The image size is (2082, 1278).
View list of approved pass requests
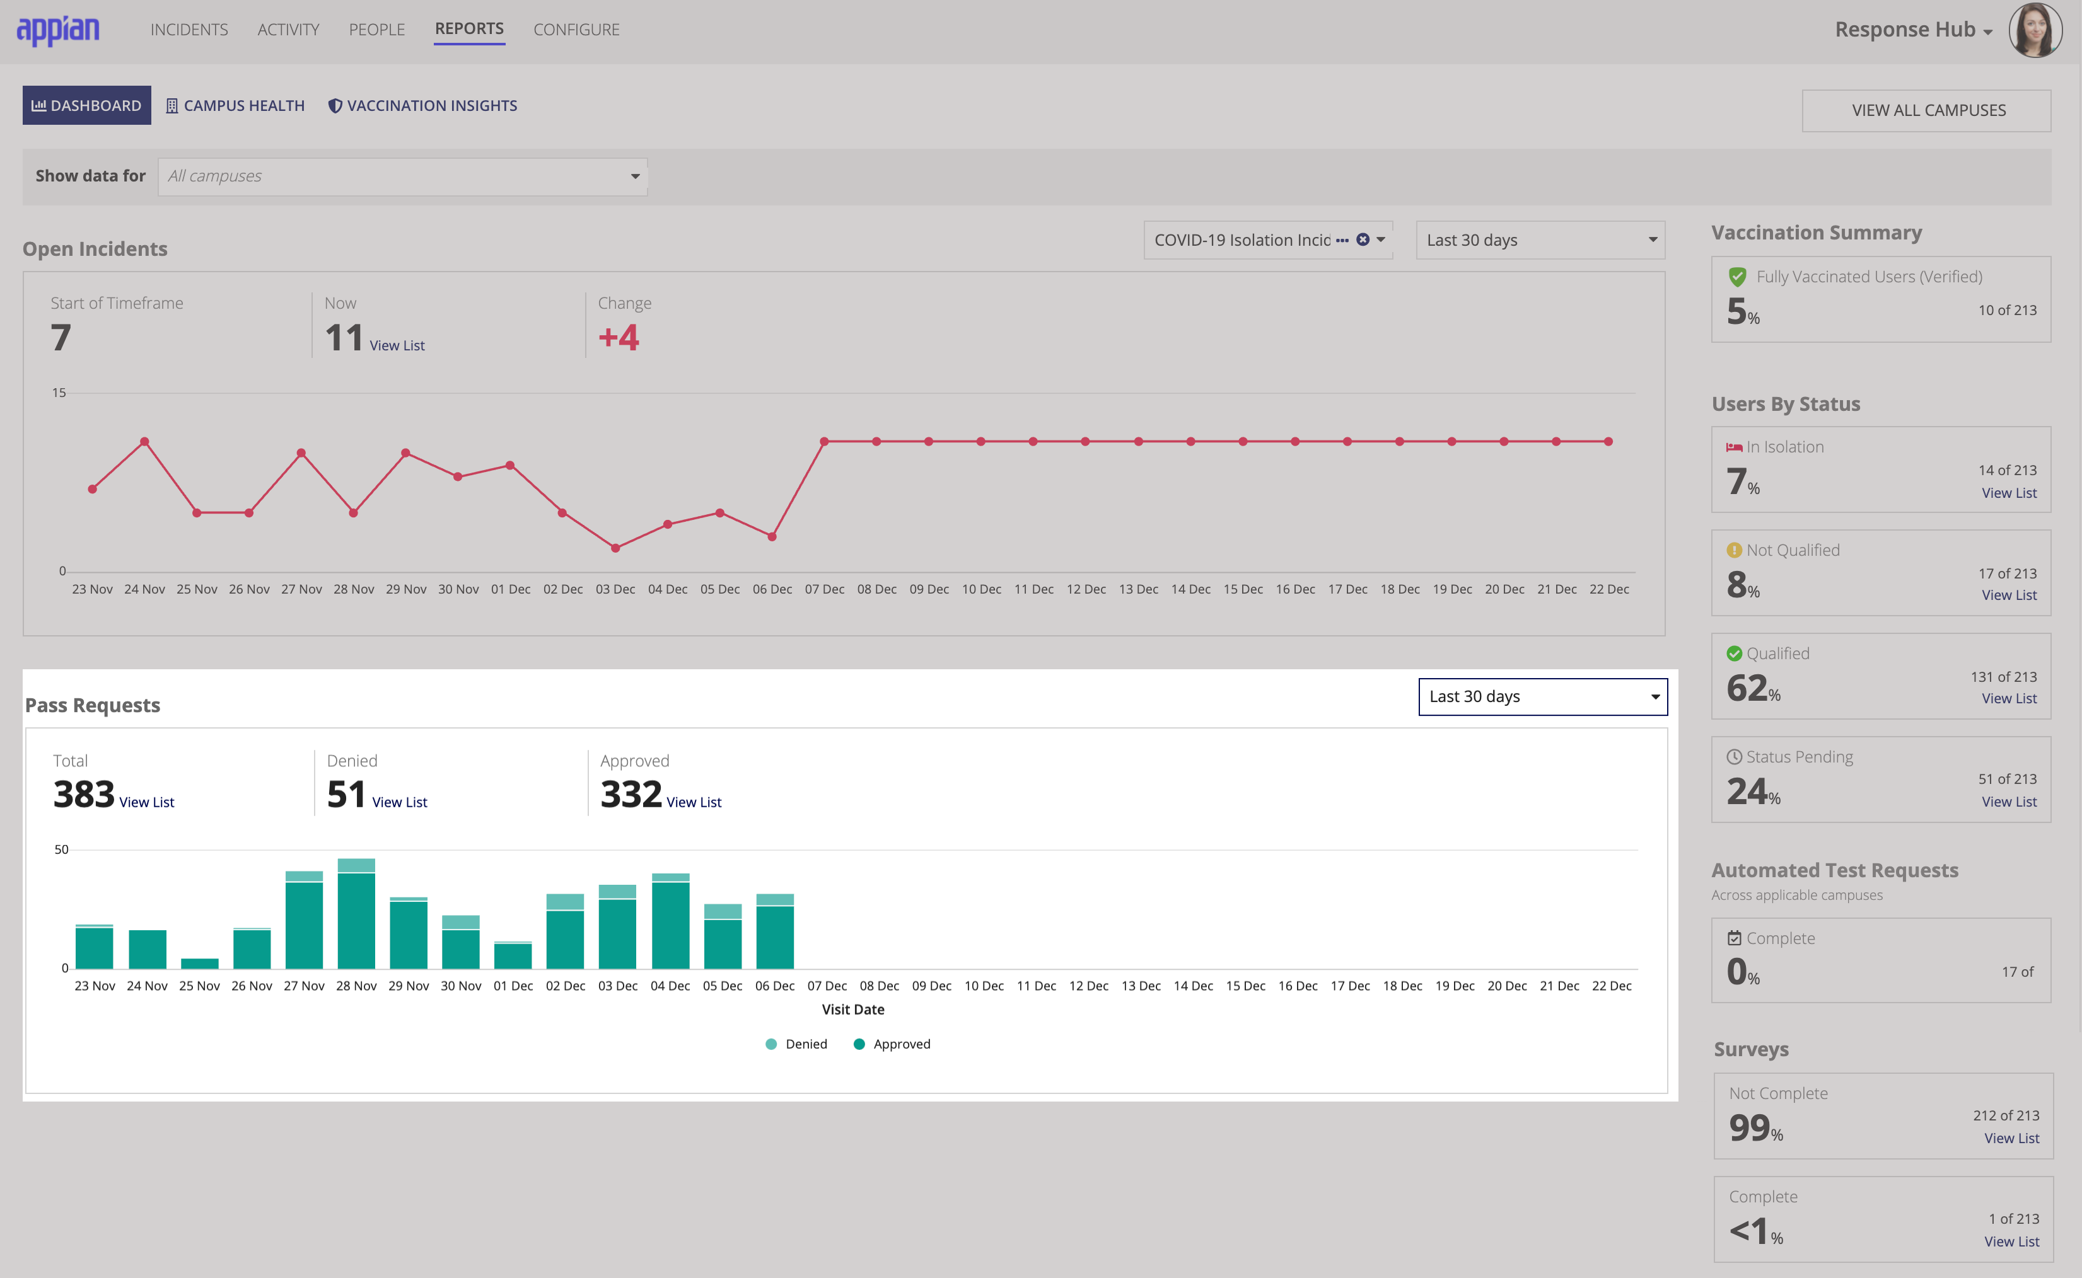click(x=694, y=802)
